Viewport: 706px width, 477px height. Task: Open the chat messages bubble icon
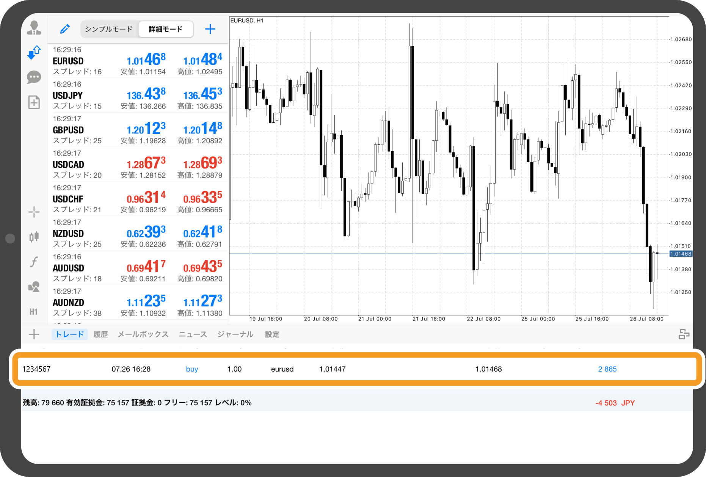(34, 77)
